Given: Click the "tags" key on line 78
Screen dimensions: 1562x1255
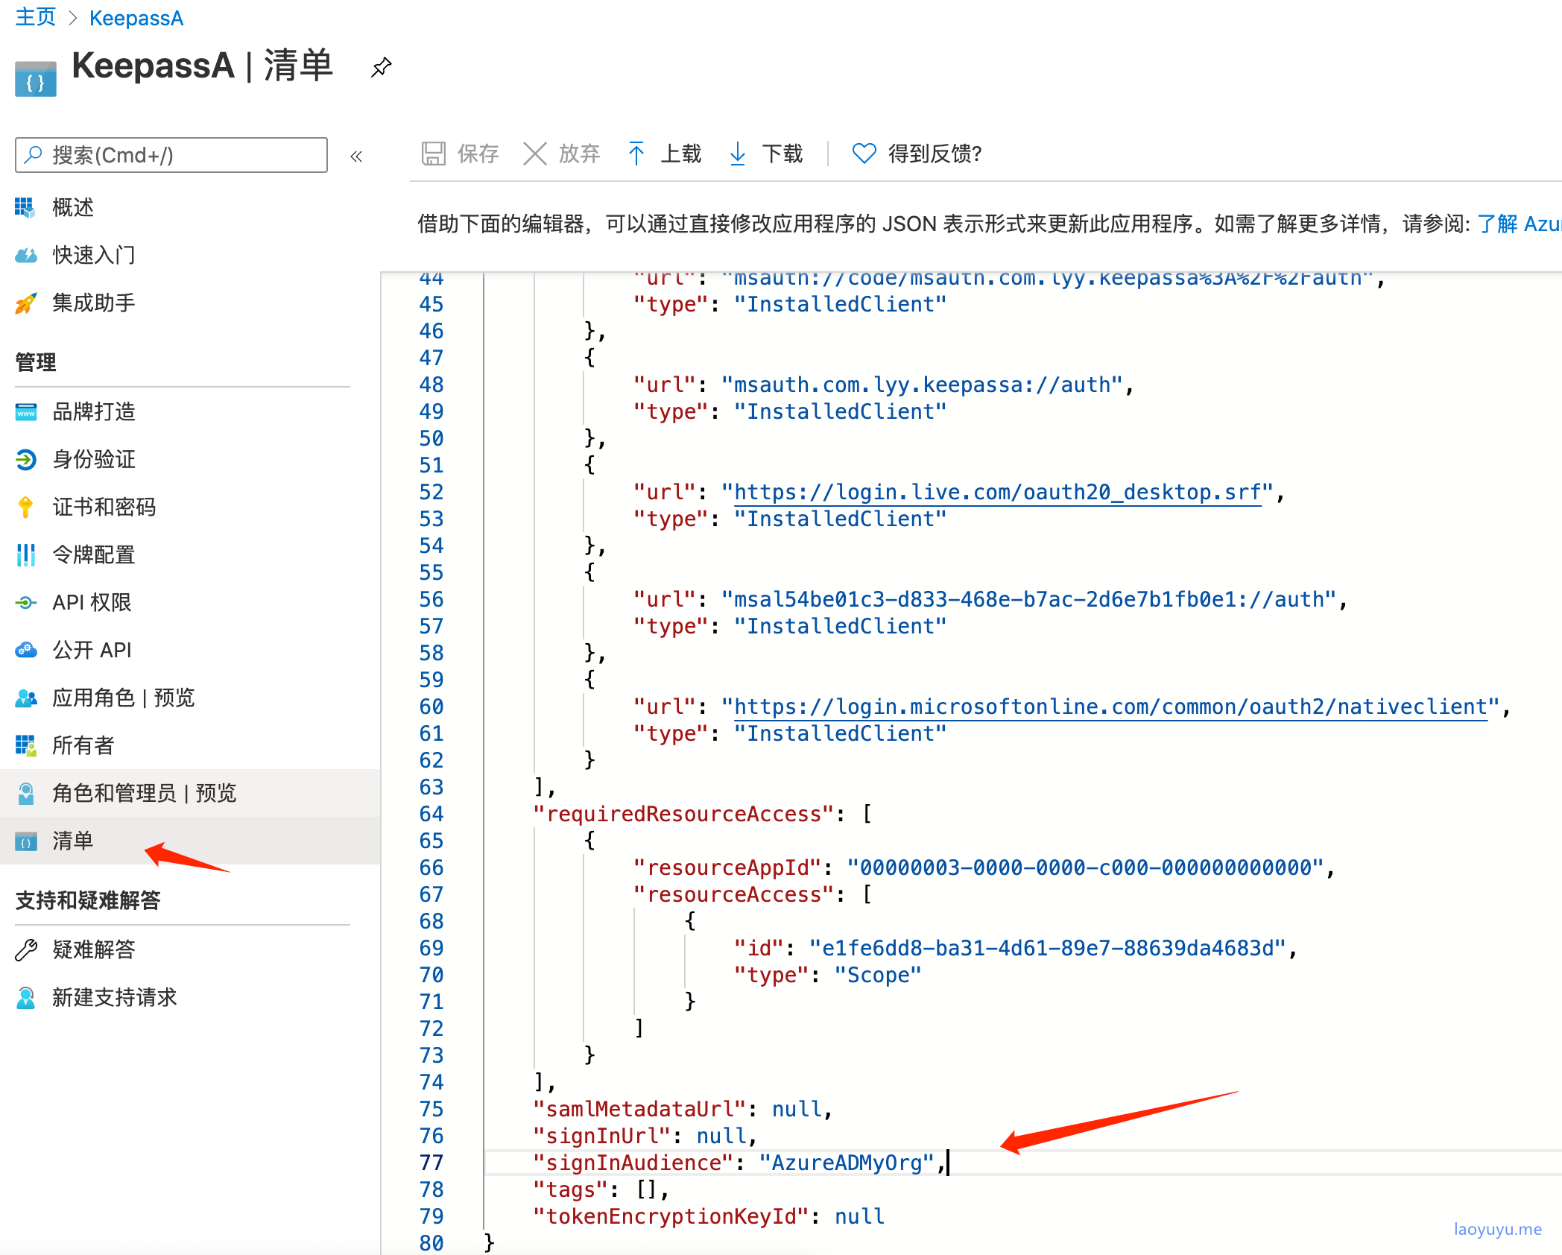Looking at the screenshot, I should [x=570, y=1189].
